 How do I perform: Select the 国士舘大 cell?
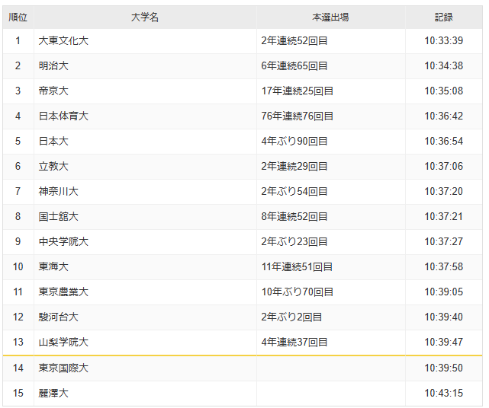coord(145,217)
